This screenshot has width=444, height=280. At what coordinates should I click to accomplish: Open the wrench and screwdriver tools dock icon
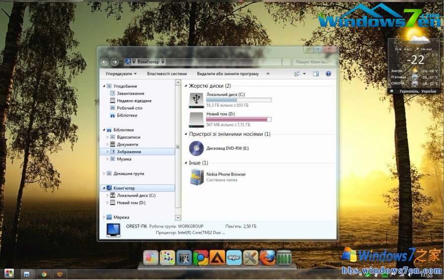[251, 258]
